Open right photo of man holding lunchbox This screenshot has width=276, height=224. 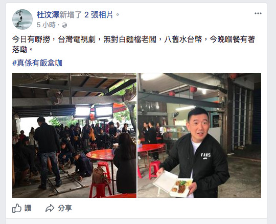(199, 135)
